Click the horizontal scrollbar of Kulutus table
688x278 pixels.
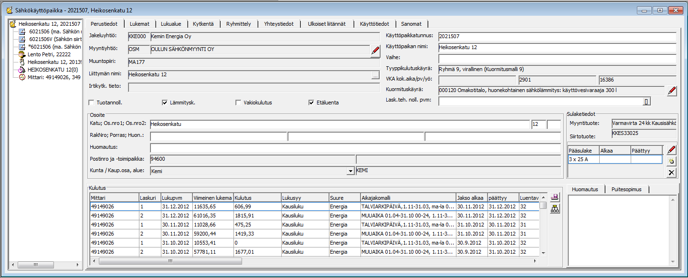tap(315, 261)
